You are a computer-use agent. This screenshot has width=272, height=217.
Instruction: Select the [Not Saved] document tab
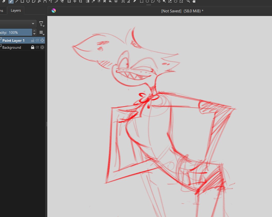pos(182,11)
